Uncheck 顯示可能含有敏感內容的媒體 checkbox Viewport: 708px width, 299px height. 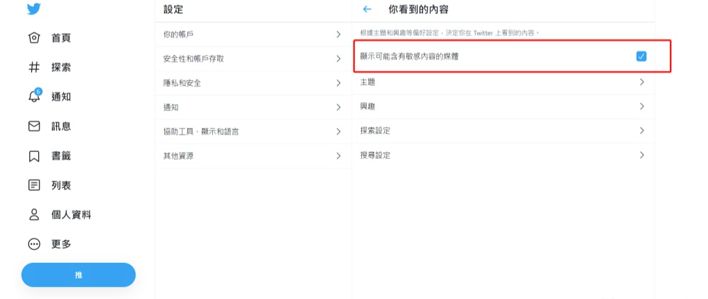point(641,56)
